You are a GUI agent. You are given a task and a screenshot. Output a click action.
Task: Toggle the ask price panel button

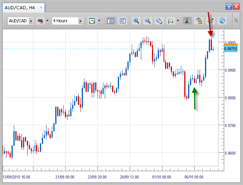click(122, 21)
